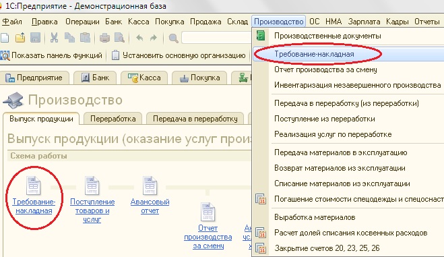The width and height of the screenshot is (444, 257).
Task: Click calendar icon beside Погашение стоимости спецодежды
Action: (261, 199)
